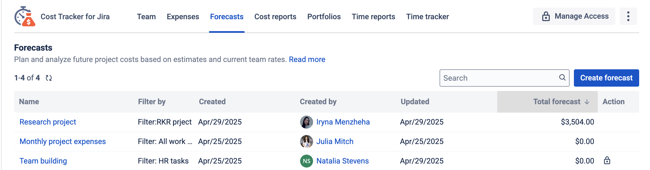The height and width of the screenshot is (170, 650).
Task: Switch to the Expenses tab
Action: pos(183,17)
